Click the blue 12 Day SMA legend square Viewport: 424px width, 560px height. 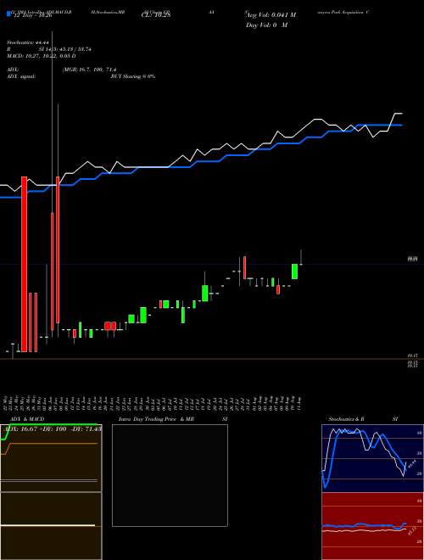tap(8, 14)
